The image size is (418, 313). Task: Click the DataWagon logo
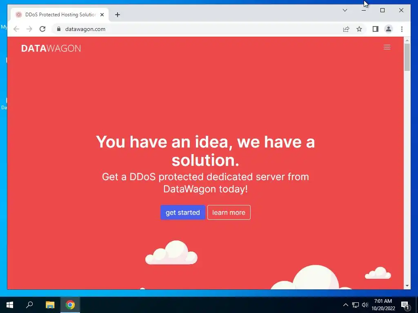pos(51,48)
